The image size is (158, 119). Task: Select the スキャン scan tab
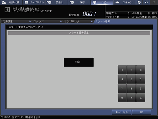(124, 2)
